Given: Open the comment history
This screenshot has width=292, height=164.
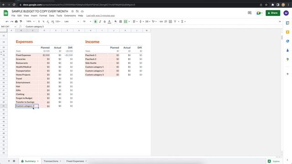Looking at the screenshot, I should 250,13.
